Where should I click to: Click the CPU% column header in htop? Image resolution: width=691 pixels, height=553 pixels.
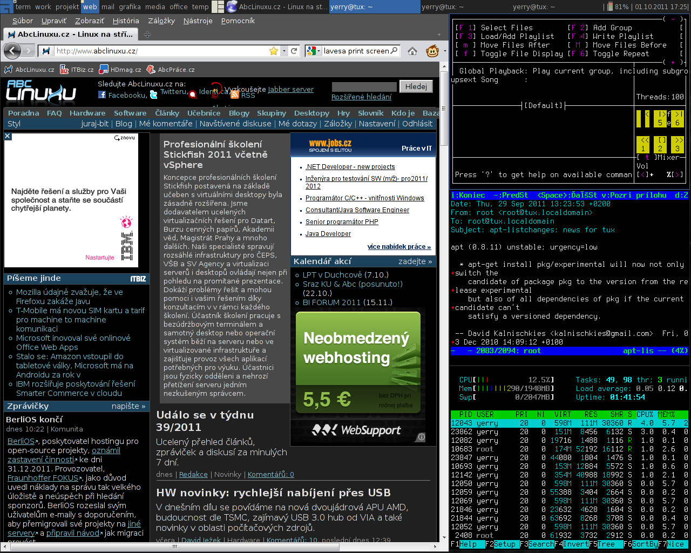[x=645, y=415]
